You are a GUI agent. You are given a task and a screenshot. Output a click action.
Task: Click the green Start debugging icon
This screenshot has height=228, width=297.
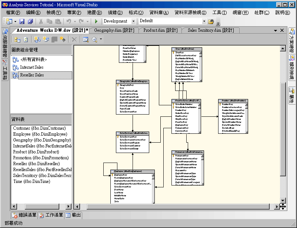pos(96,21)
